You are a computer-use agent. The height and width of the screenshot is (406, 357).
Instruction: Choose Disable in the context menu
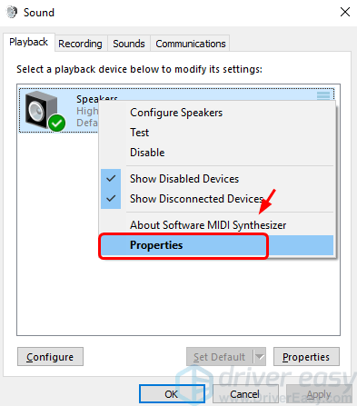point(147,153)
